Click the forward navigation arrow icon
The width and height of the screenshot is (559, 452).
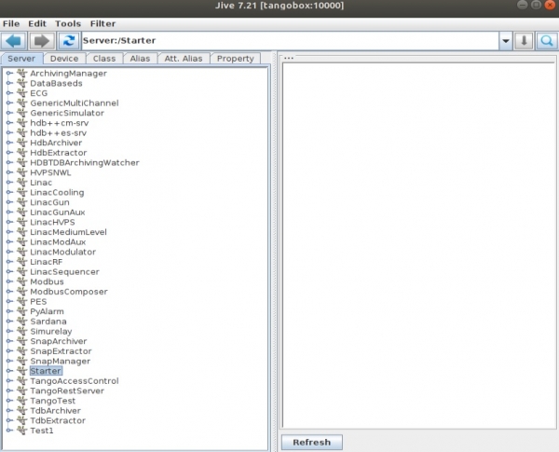(42, 41)
